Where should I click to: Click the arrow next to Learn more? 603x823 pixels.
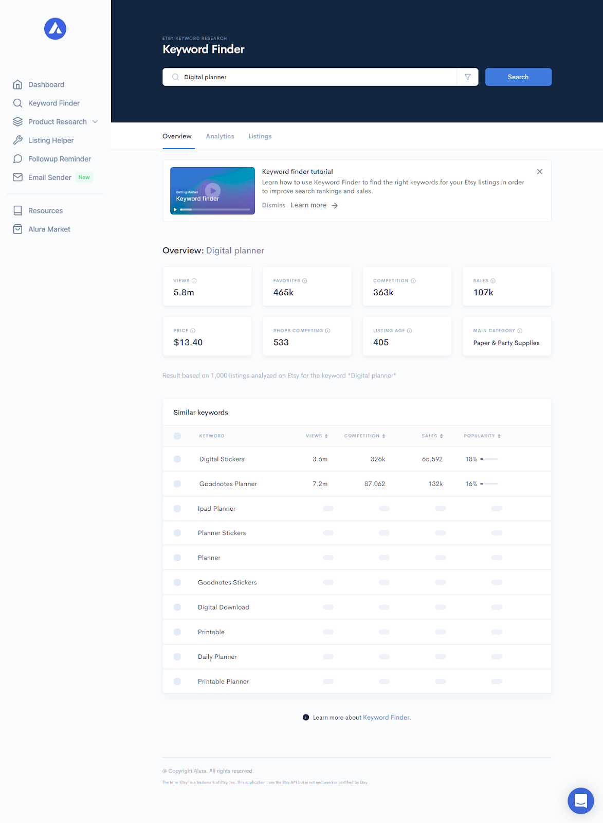(335, 205)
